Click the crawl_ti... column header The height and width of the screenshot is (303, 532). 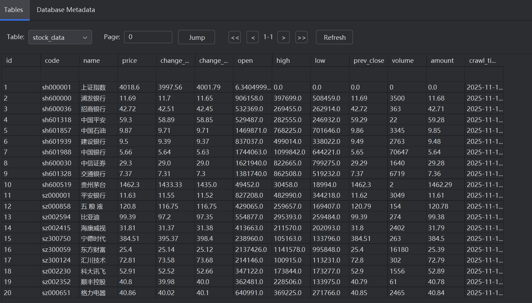484,60
